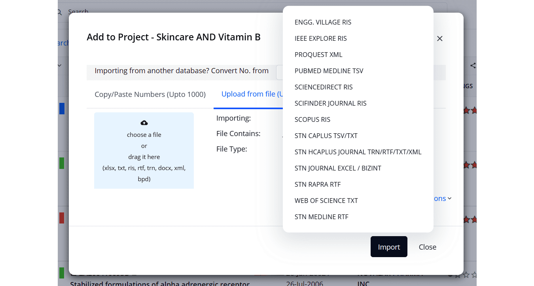
Task: Click the red color tag in background list
Action: point(62,218)
